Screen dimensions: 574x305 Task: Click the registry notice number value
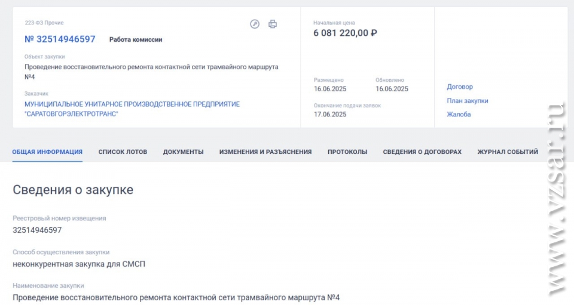pyautogui.click(x=37, y=230)
